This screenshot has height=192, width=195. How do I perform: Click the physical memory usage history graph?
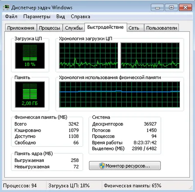[x=120, y=94]
